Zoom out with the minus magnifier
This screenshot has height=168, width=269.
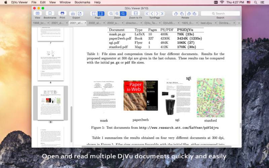tap(111, 13)
